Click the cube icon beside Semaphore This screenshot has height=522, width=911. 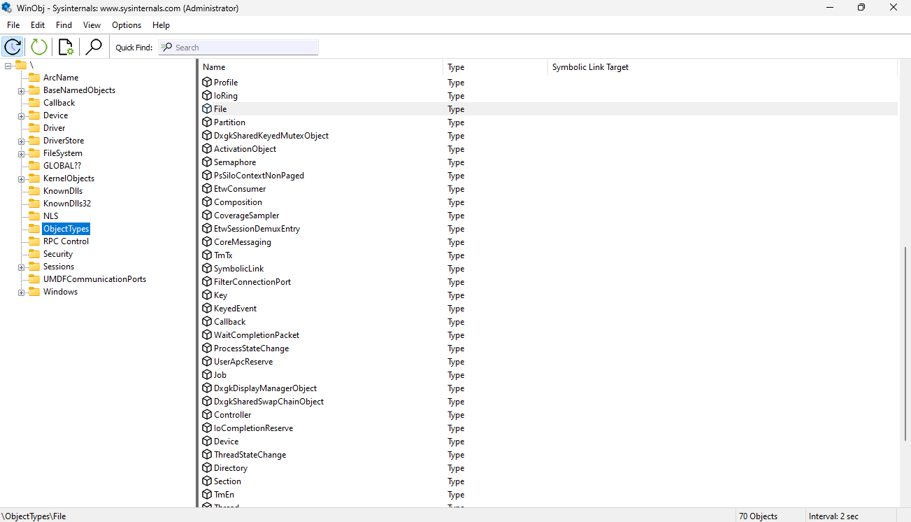point(207,162)
